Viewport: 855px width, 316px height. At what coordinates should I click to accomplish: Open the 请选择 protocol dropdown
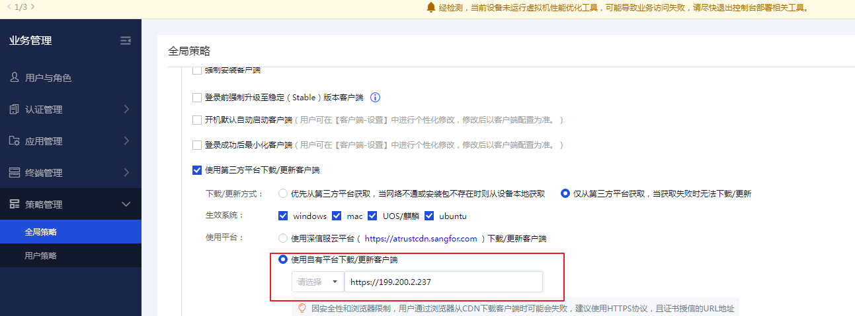[317, 282]
